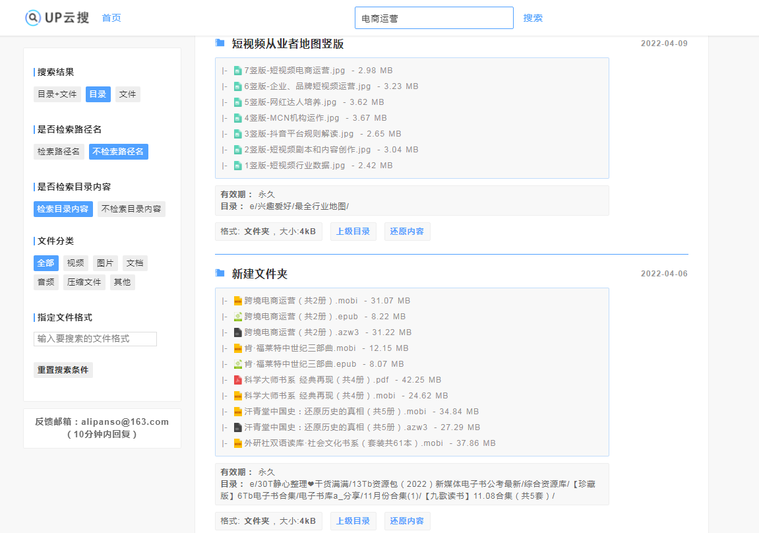Screen dimensions: 759x533
Task: Click PDF icon for 科学大师书系 pdf file
Action: tap(238, 380)
